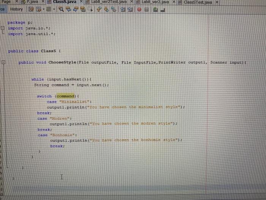Click the 'PrintWriter output1' parameter
Screen dimensions: 266x200
coord(182,62)
